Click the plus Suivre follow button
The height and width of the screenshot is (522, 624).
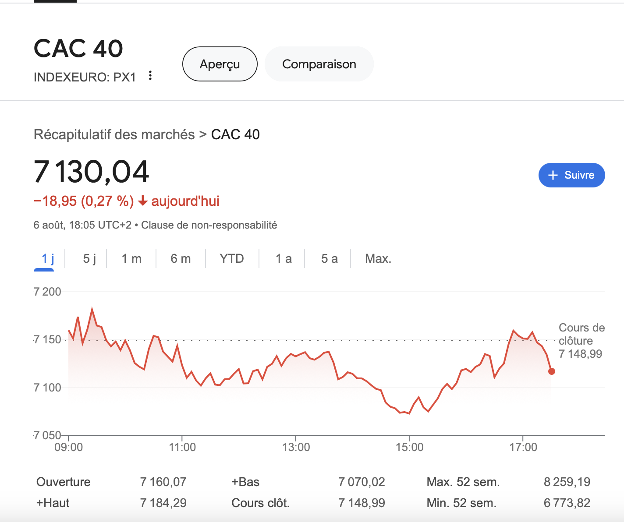click(x=571, y=175)
